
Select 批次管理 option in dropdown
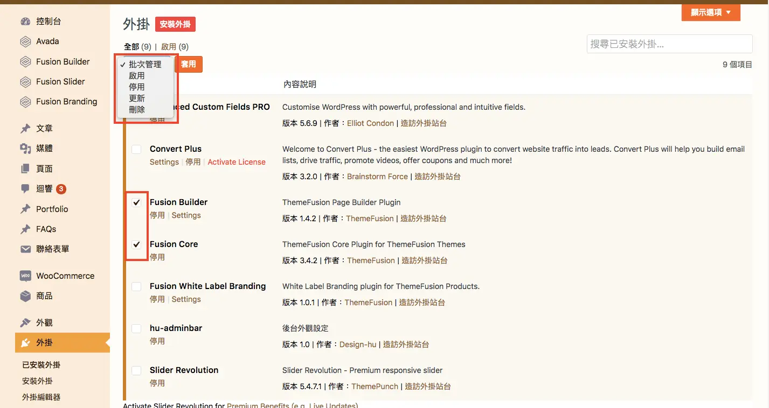pos(146,65)
